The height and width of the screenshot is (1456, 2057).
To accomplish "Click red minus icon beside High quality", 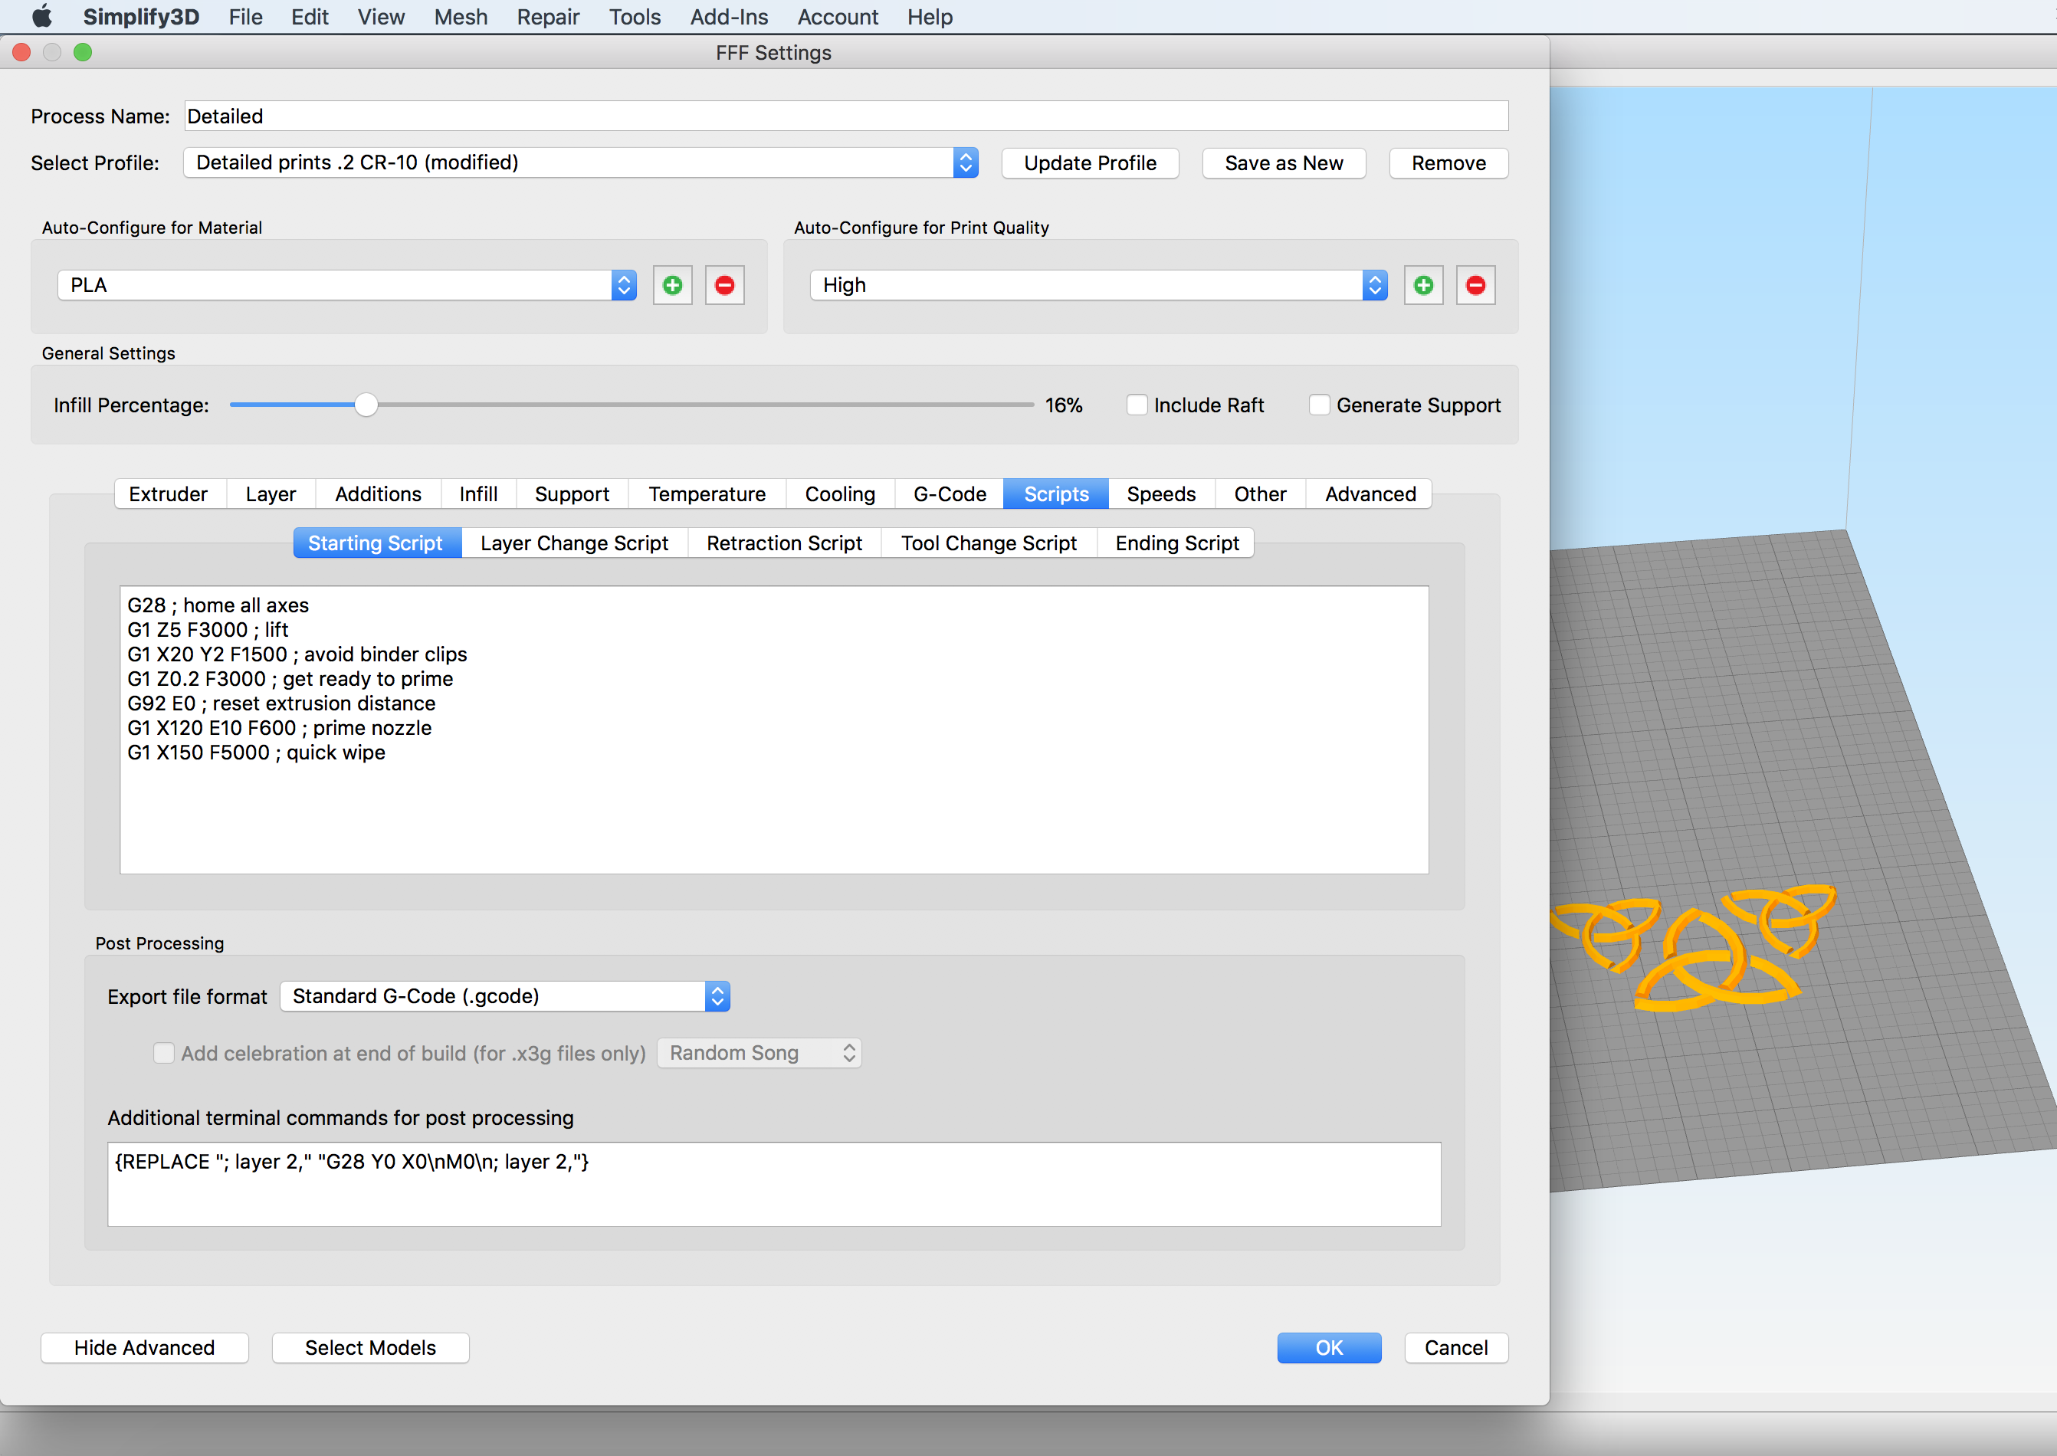I will [1475, 285].
